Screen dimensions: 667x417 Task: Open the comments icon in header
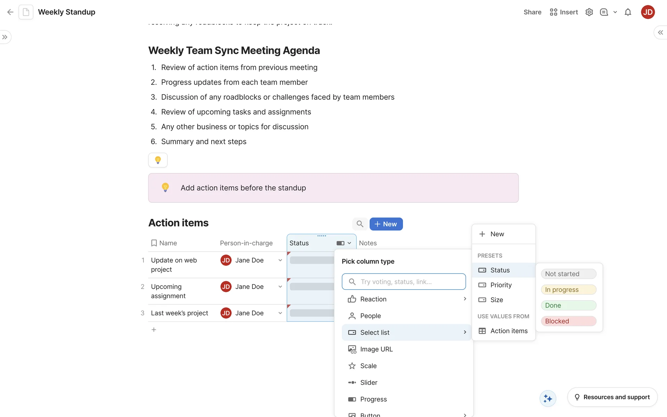(x=604, y=12)
